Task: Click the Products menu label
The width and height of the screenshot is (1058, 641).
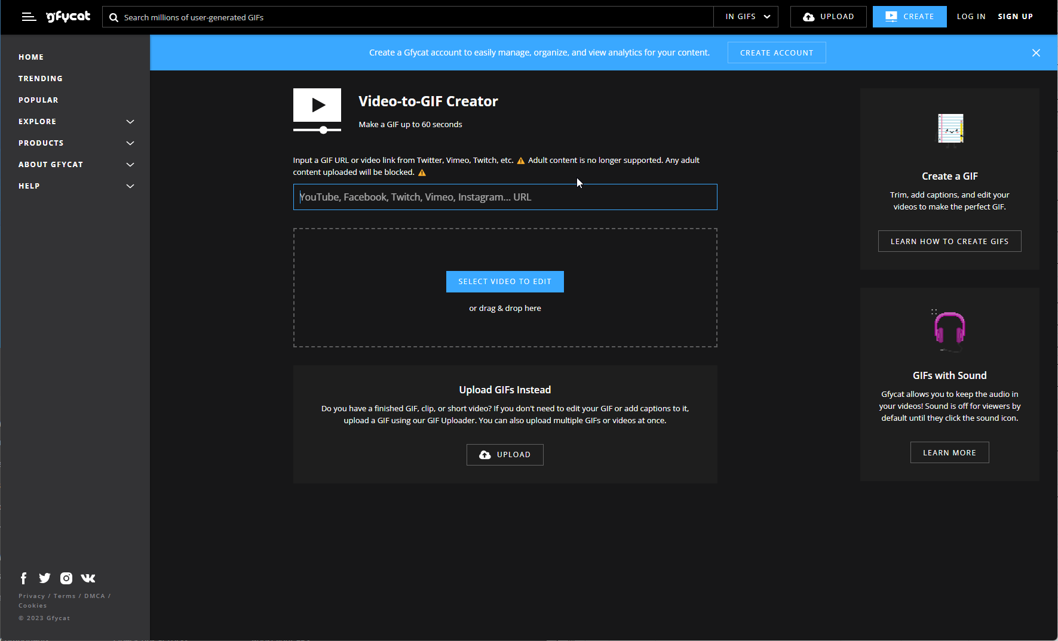Action: (41, 143)
